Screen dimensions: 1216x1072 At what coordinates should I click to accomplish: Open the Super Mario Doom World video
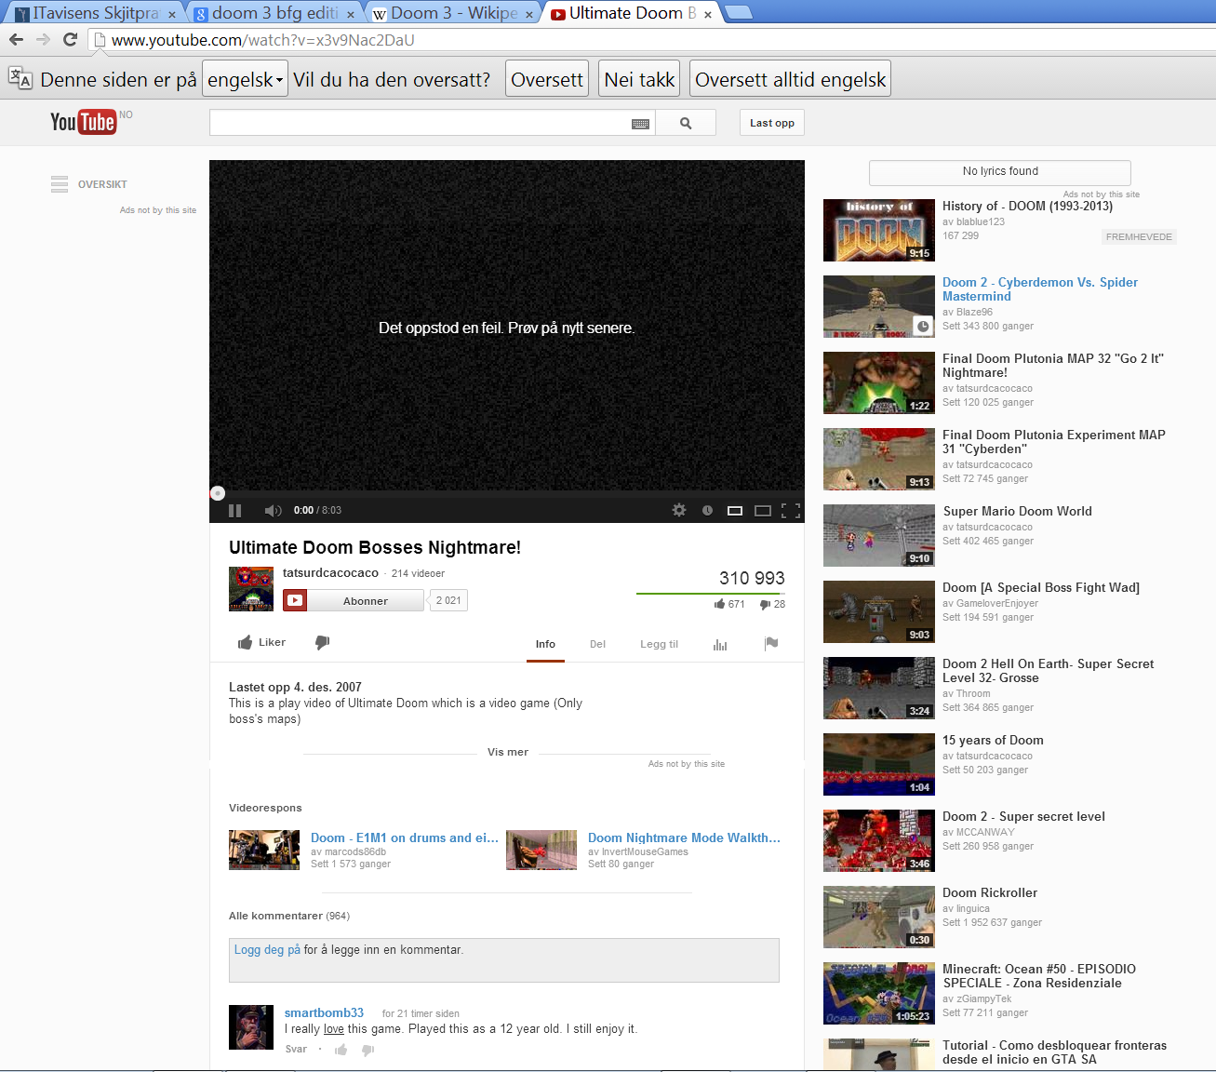click(x=1018, y=511)
